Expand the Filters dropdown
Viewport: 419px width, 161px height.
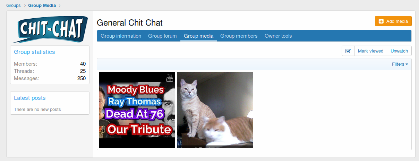tap(400, 64)
